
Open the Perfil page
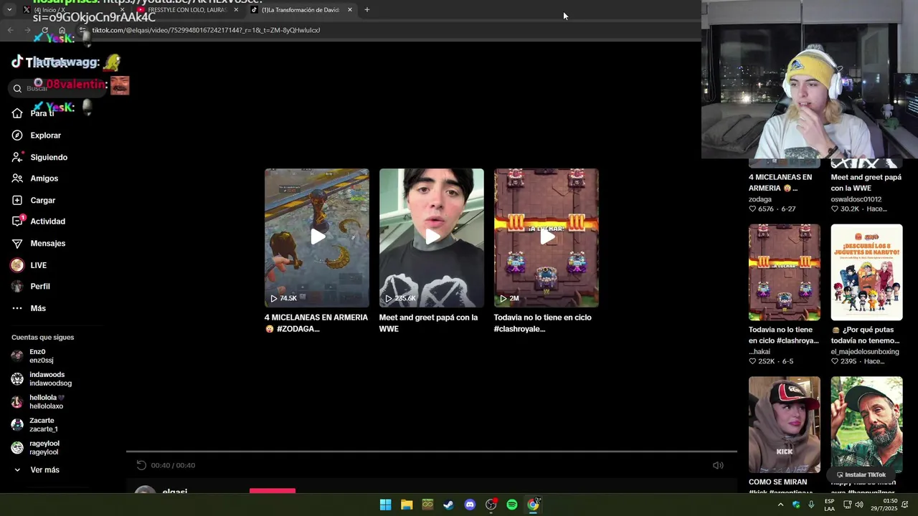point(31,287)
